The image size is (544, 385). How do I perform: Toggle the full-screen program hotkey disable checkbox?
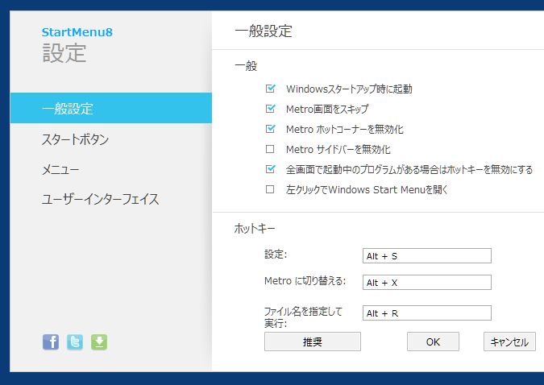tap(270, 169)
